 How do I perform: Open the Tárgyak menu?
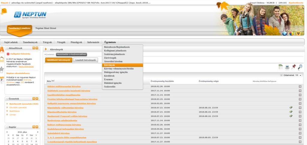(47, 42)
